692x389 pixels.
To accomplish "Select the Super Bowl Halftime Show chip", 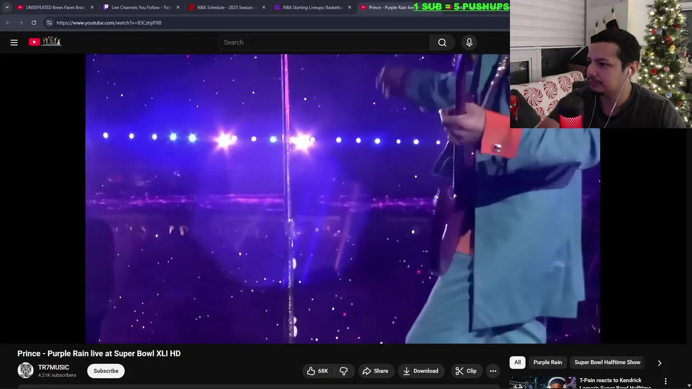I will tap(607, 363).
